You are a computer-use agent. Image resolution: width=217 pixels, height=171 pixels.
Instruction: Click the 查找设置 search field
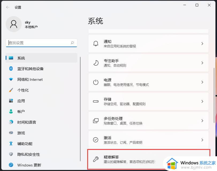(41, 43)
